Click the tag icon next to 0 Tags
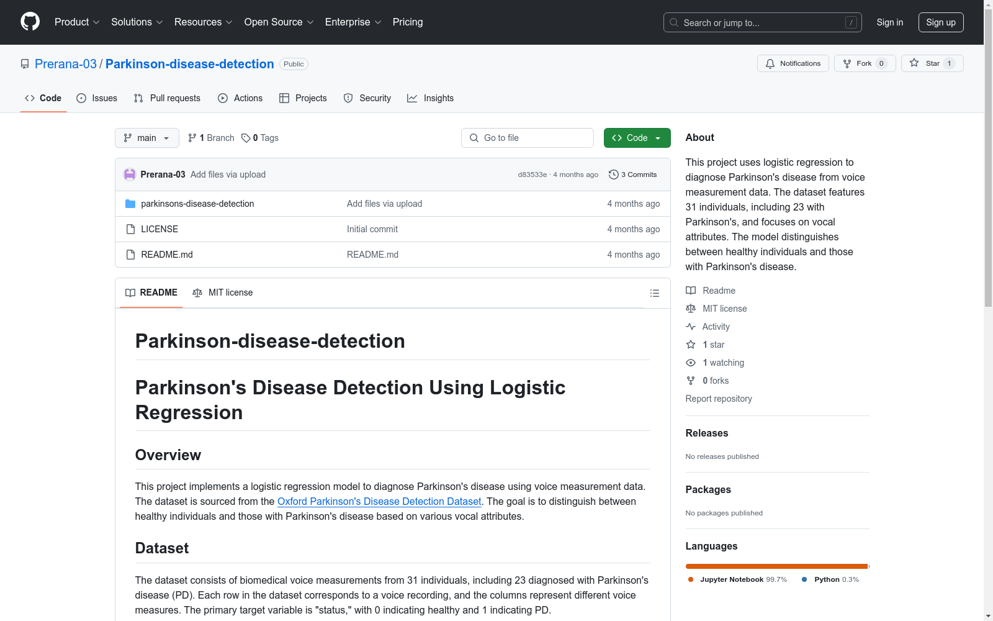The height and width of the screenshot is (621, 993). (246, 138)
